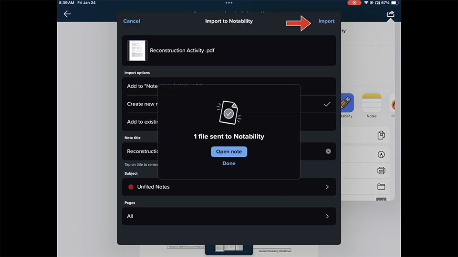Tap the file sent checkmark document icon

click(229, 113)
